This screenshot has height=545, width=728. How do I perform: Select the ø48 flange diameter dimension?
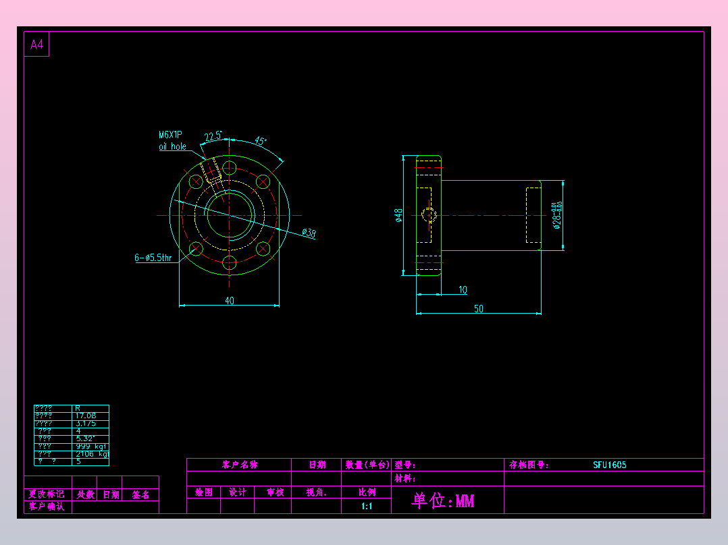[x=398, y=216]
